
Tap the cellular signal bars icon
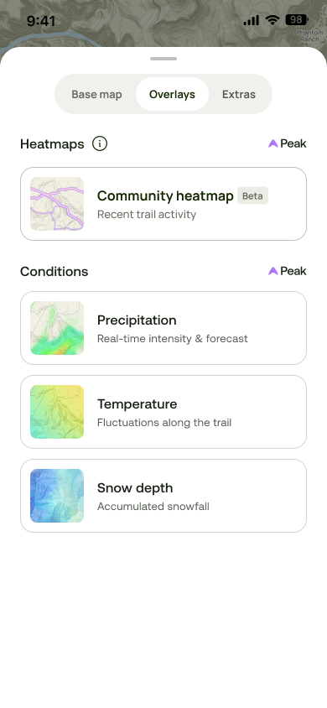point(252,20)
